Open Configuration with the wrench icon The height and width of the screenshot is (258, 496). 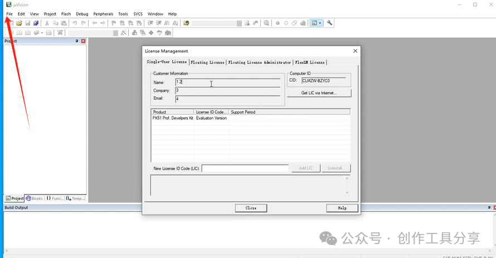coord(329,23)
